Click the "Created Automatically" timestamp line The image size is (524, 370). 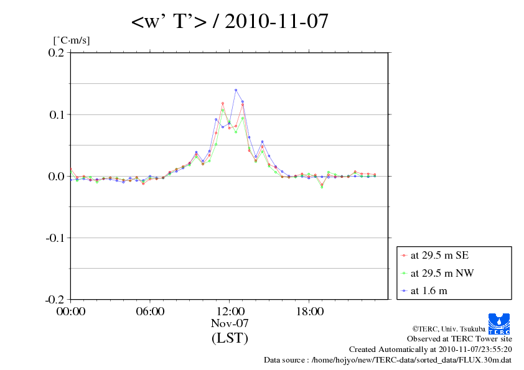pos(430,349)
